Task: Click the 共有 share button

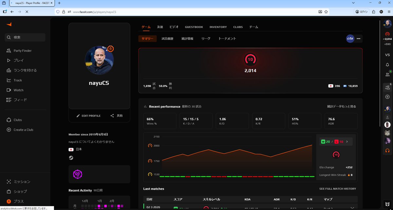Action: tap(117, 116)
